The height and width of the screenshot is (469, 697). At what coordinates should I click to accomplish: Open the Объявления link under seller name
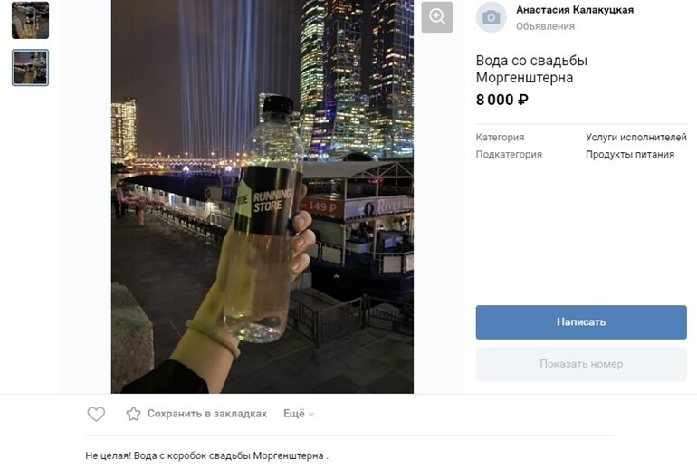(x=545, y=26)
